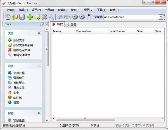Image resolution: width=168 pixels, height=130 pixels.
Task: Switch to the 档案 tab
Action: 57,24
